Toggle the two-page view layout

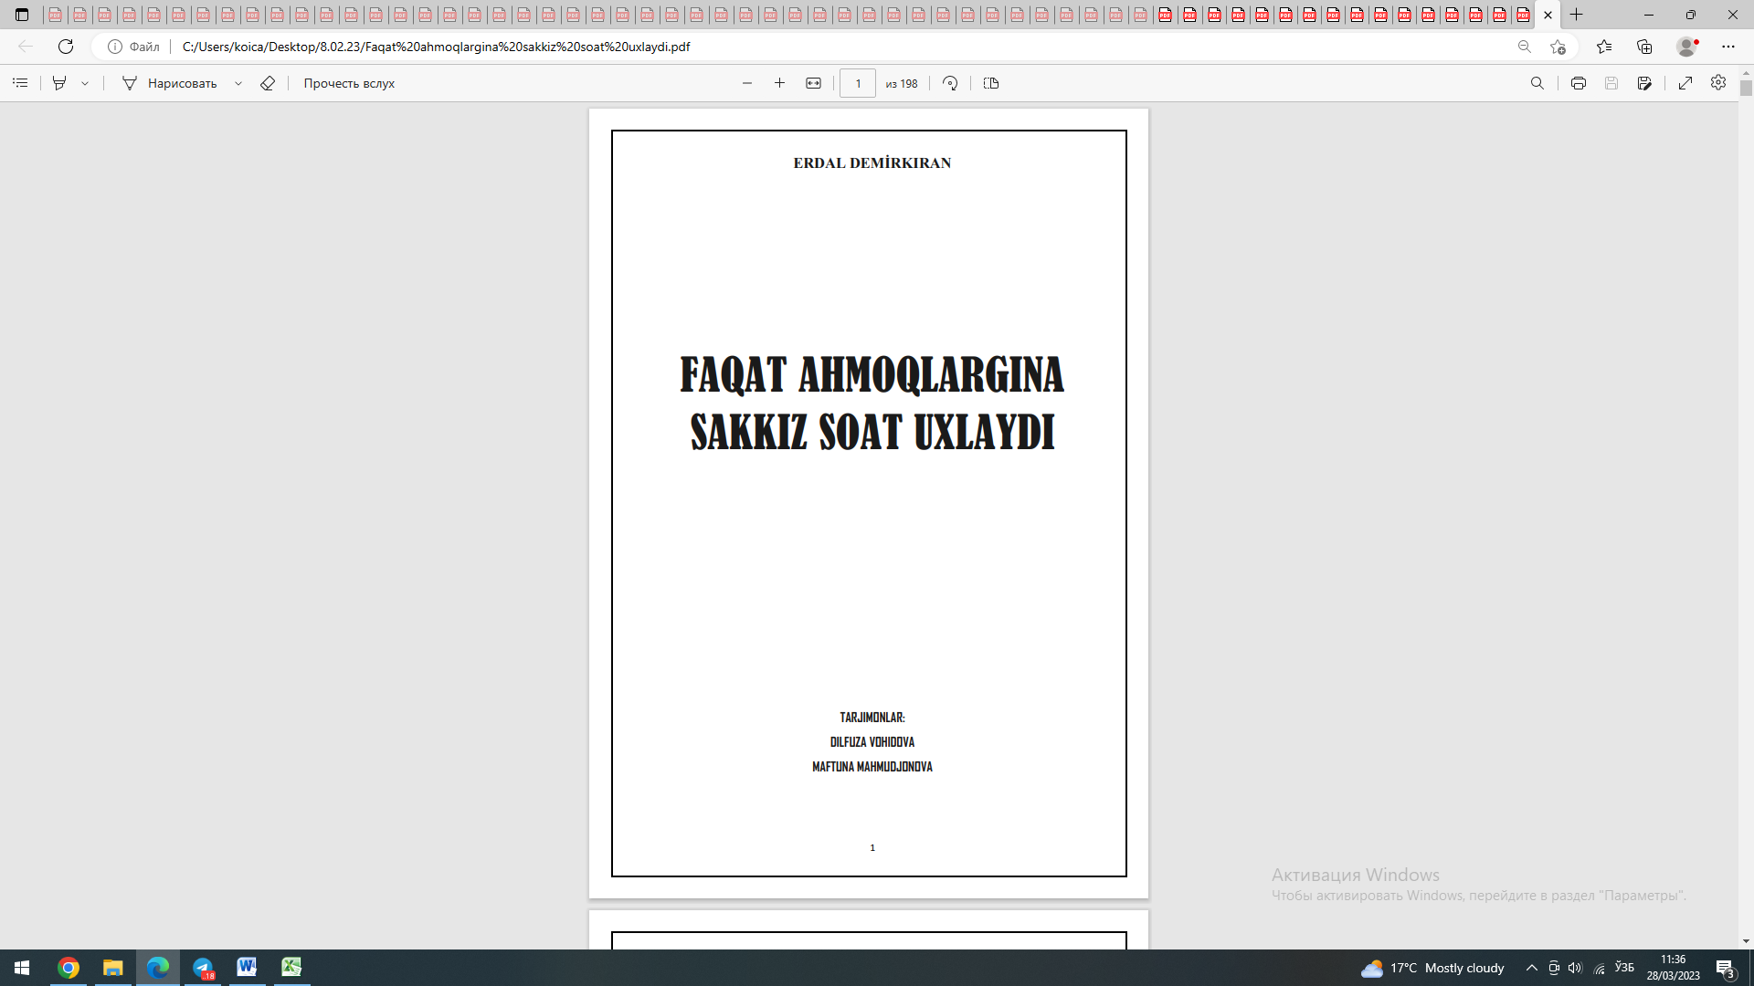[x=991, y=83]
